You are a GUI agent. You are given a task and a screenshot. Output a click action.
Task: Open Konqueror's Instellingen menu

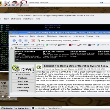[79, 36]
